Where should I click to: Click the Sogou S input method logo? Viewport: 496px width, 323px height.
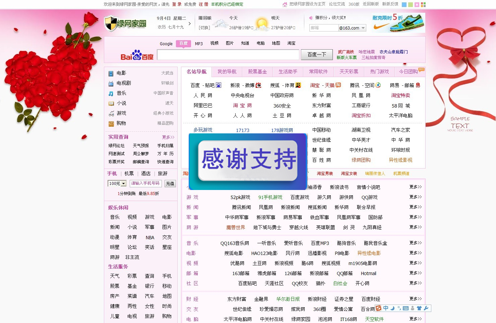tap(379, 308)
